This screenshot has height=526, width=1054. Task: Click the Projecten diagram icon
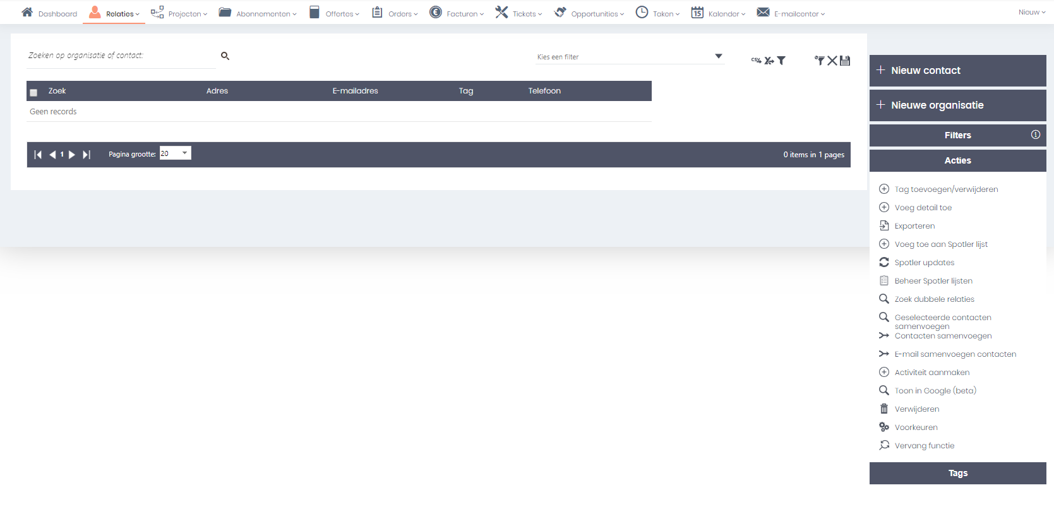coord(157,12)
